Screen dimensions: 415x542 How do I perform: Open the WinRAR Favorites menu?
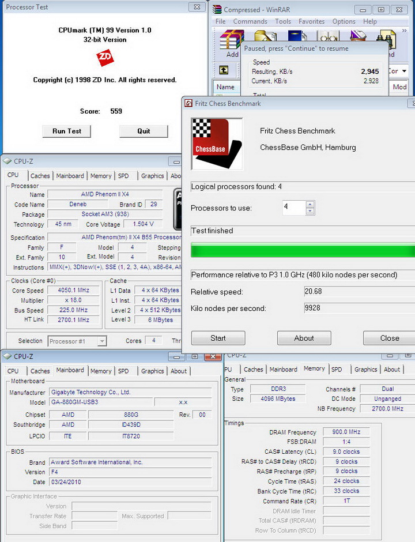tap(312, 21)
